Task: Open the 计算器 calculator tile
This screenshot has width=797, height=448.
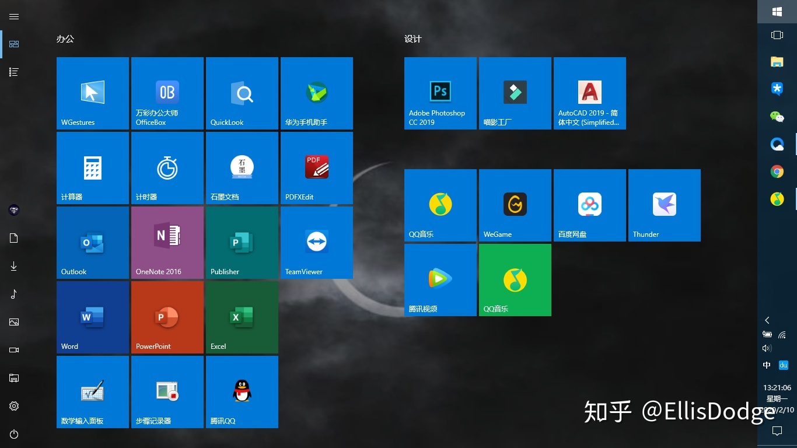Action: pos(92,167)
